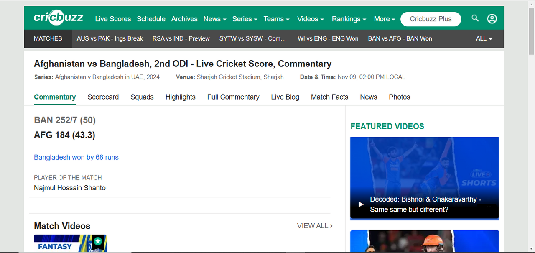Image resolution: width=535 pixels, height=253 pixels.
Task: Click the Nov 09, 02:00 PM LOCAL text
Action: point(371,77)
